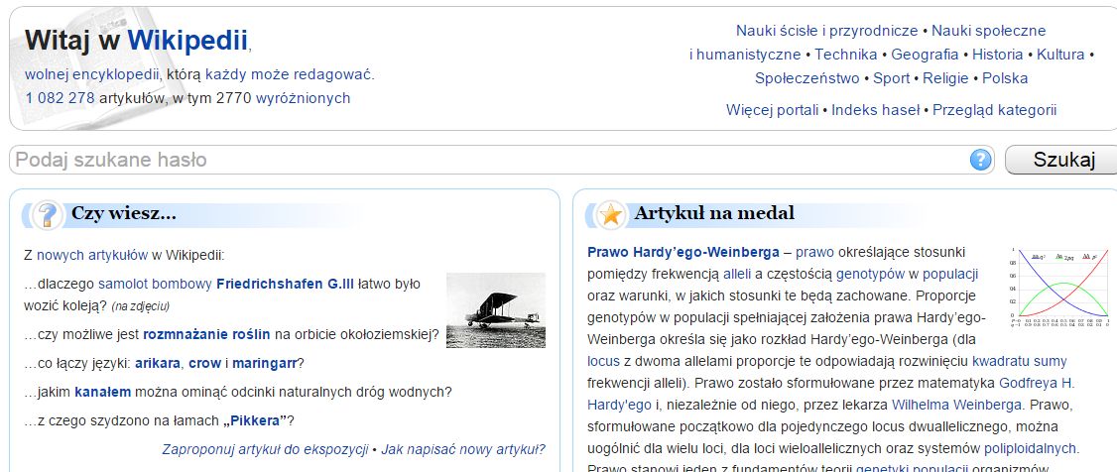Open Nauki ścisłe i przyrodnicze portal

pos(826,31)
